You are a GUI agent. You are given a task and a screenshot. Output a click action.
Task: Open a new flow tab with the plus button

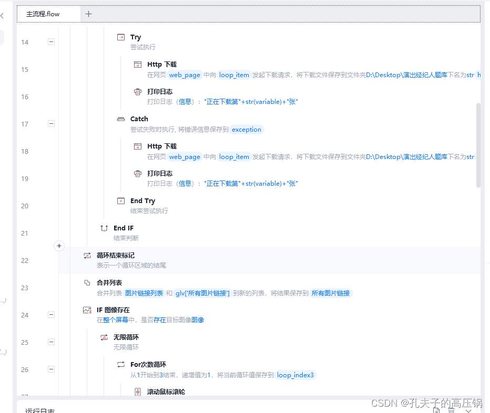[87, 15]
